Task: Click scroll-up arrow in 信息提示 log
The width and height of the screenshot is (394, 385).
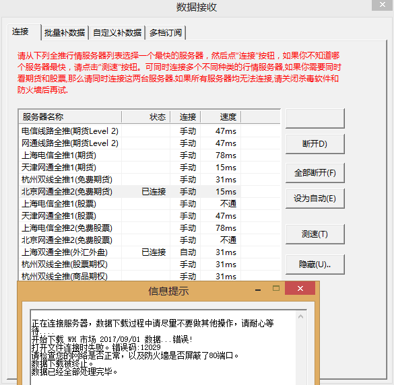Action: click(x=301, y=317)
